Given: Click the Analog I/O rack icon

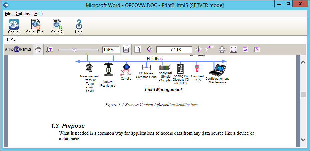Looking at the screenshot, I should pyautogui.click(x=180, y=69).
